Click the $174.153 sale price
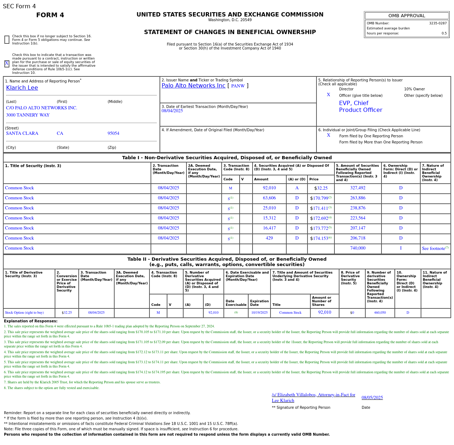454x445 pixels. click(x=321, y=238)
